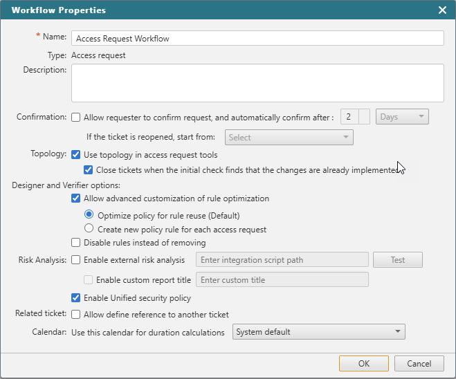The height and width of the screenshot is (379, 456).
Task: Uncheck Use topology in access request tools
Action: [76, 155]
